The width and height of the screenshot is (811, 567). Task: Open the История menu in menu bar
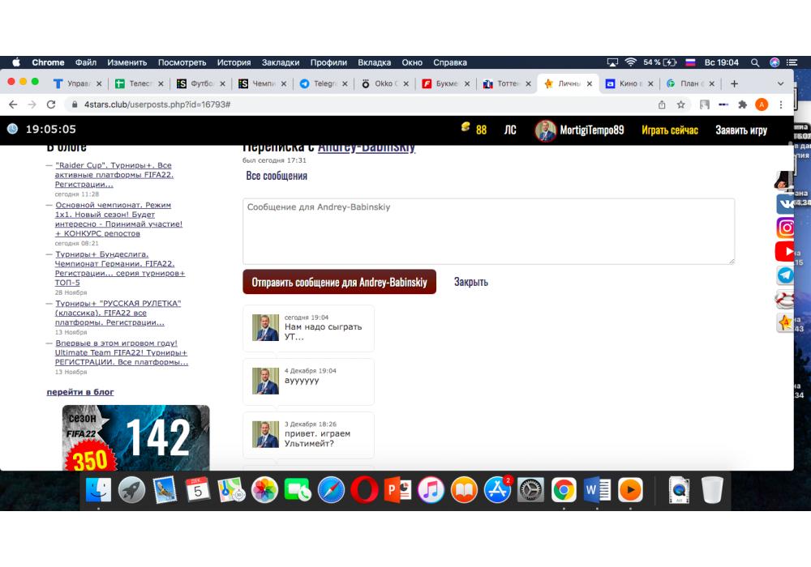point(234,62)
